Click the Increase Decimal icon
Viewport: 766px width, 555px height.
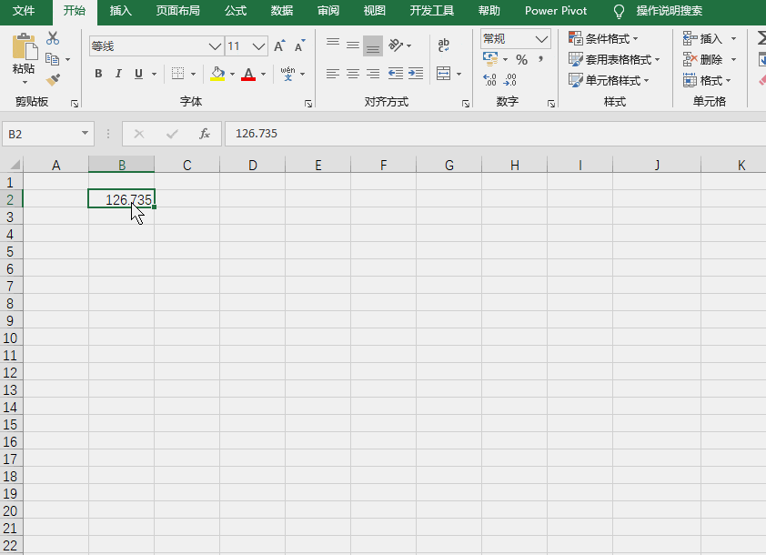pos(489,79)
